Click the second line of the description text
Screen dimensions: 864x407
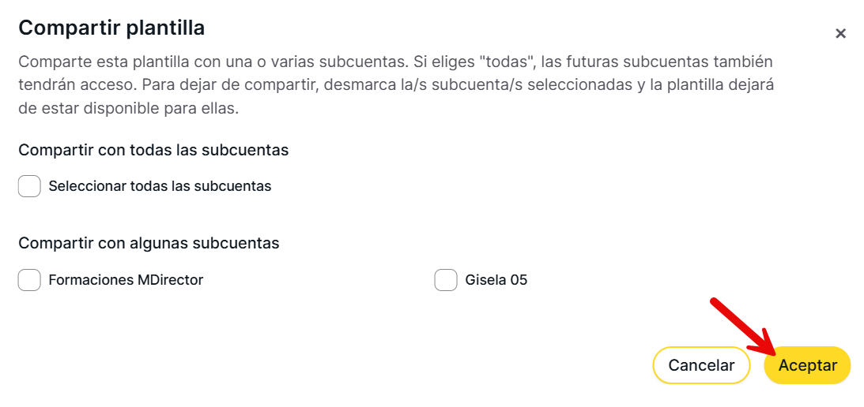(395, 85)
